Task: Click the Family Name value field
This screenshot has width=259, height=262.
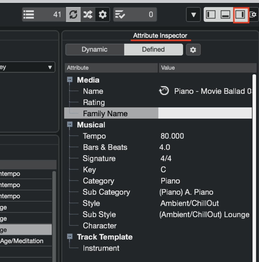Action: click(205, 114)
